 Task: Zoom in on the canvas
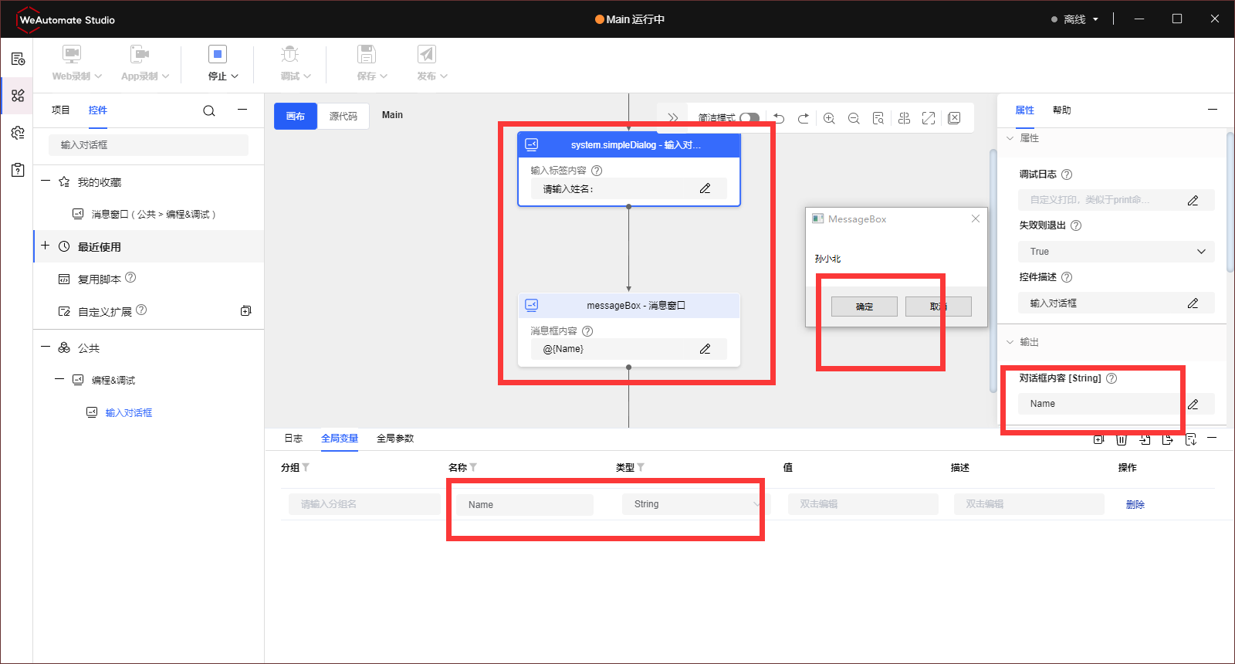tap(829, 118)
